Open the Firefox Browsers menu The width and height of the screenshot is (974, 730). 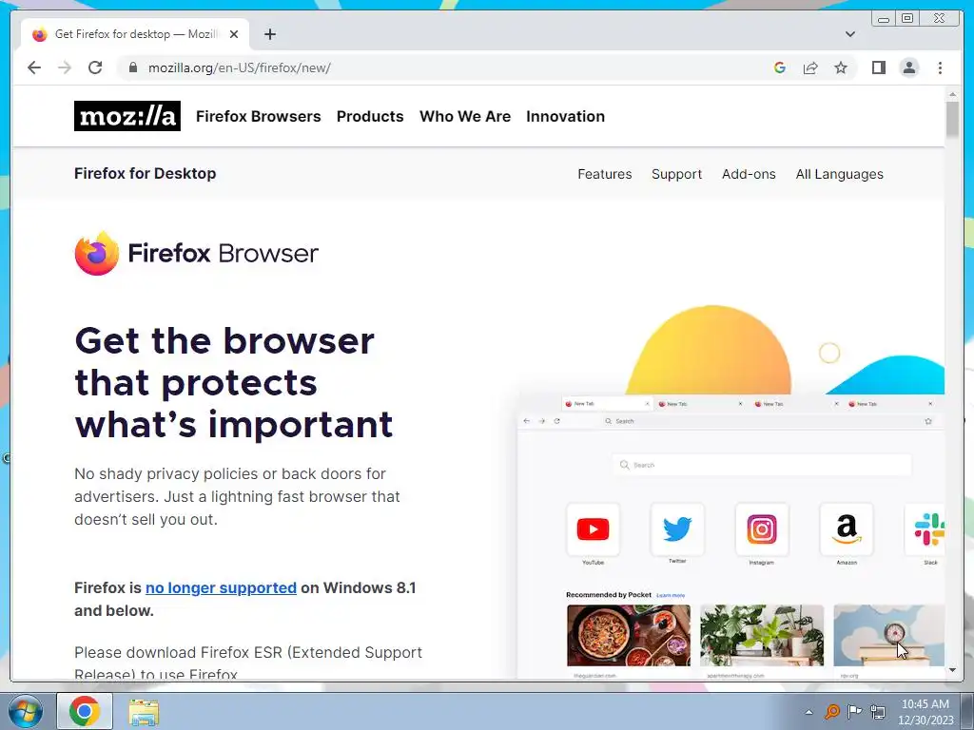coord(259,116)
